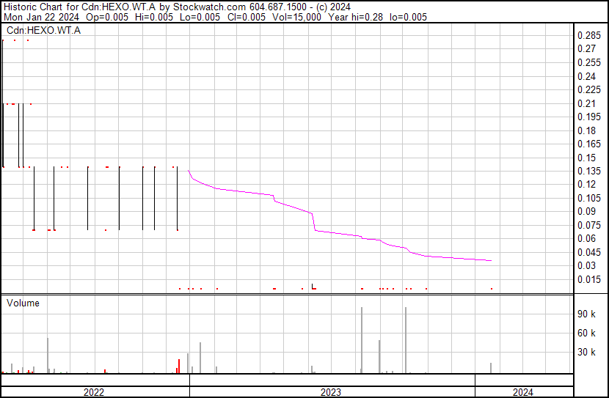609x398 pixels.
Task: Select the 2024 year label on timeline
Action: click(523, 392)
